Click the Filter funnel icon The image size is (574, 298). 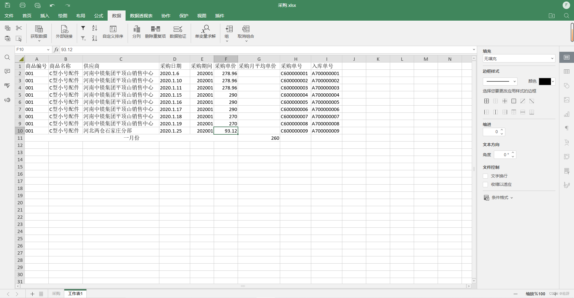tap(83, 28)
